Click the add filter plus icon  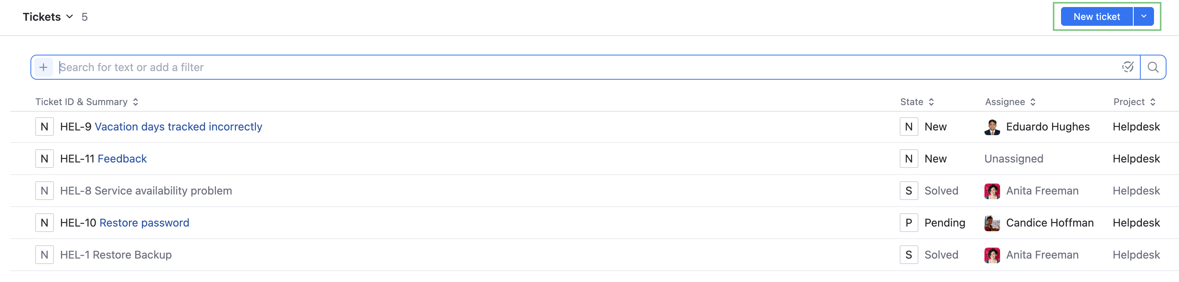(43, 67)
